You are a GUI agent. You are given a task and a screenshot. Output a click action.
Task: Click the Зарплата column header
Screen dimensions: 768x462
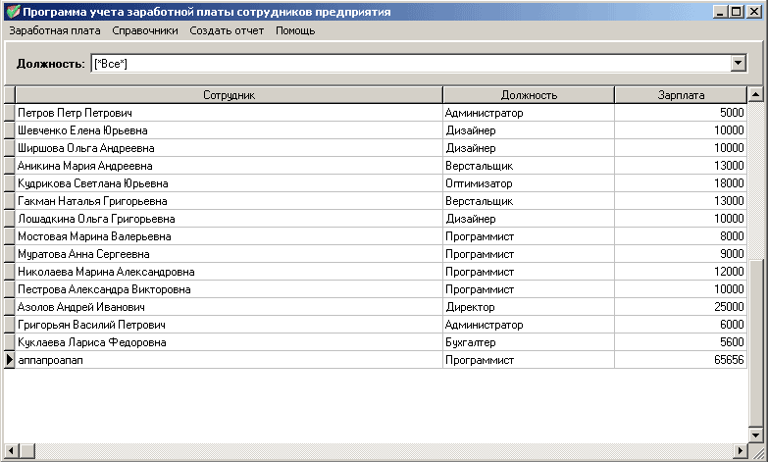coord(681,94)
